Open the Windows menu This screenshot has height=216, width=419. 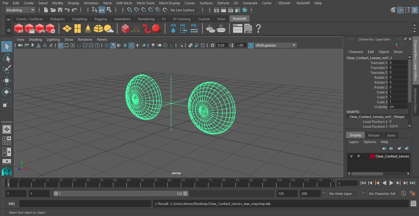pyautogui.click(x=91, y=3)
